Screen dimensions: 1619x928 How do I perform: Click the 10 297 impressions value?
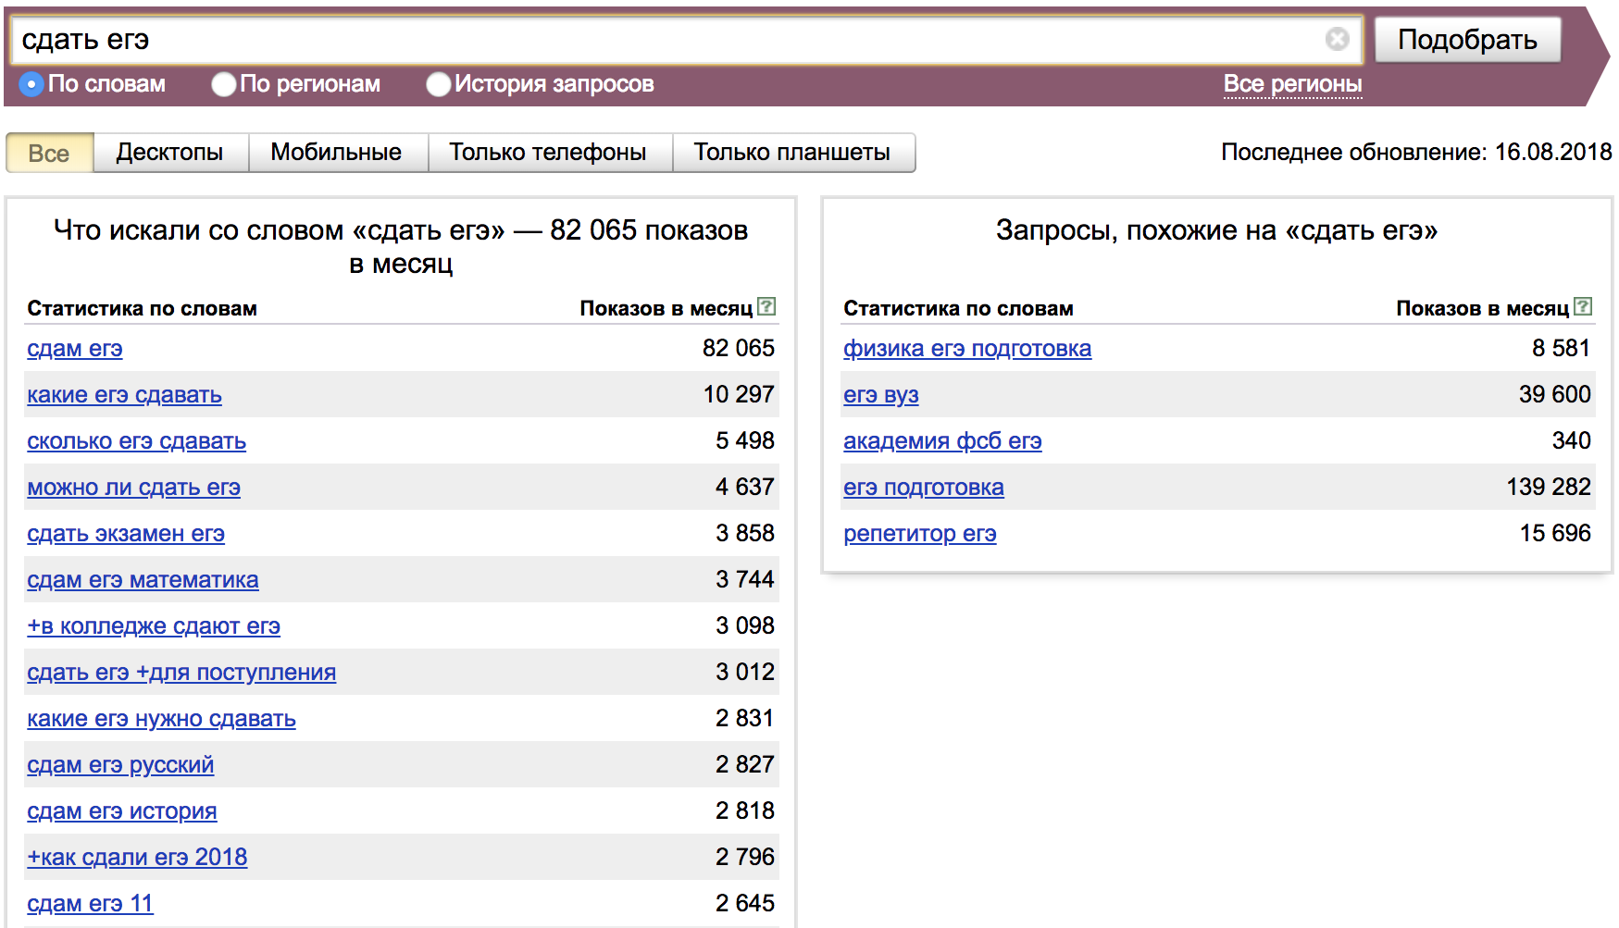click(x=739, y=394)
